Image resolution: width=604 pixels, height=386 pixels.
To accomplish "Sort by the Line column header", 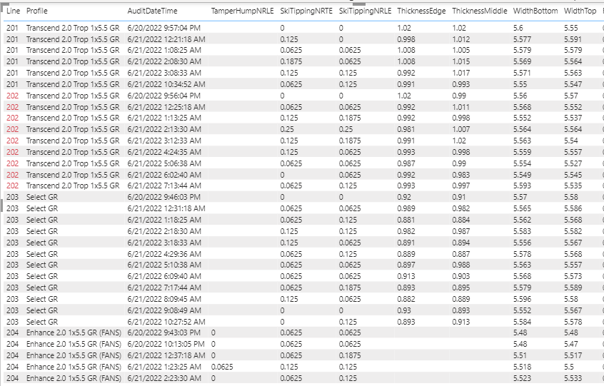I will click(x=13, y=11).
